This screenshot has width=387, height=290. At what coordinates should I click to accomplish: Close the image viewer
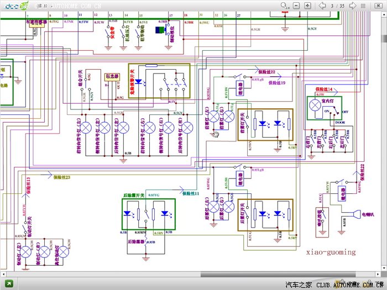click(x=378, y=6)
